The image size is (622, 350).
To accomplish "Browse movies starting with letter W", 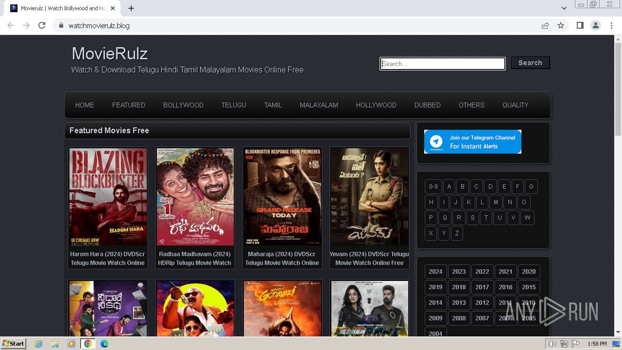I will [x=527, y=218].
